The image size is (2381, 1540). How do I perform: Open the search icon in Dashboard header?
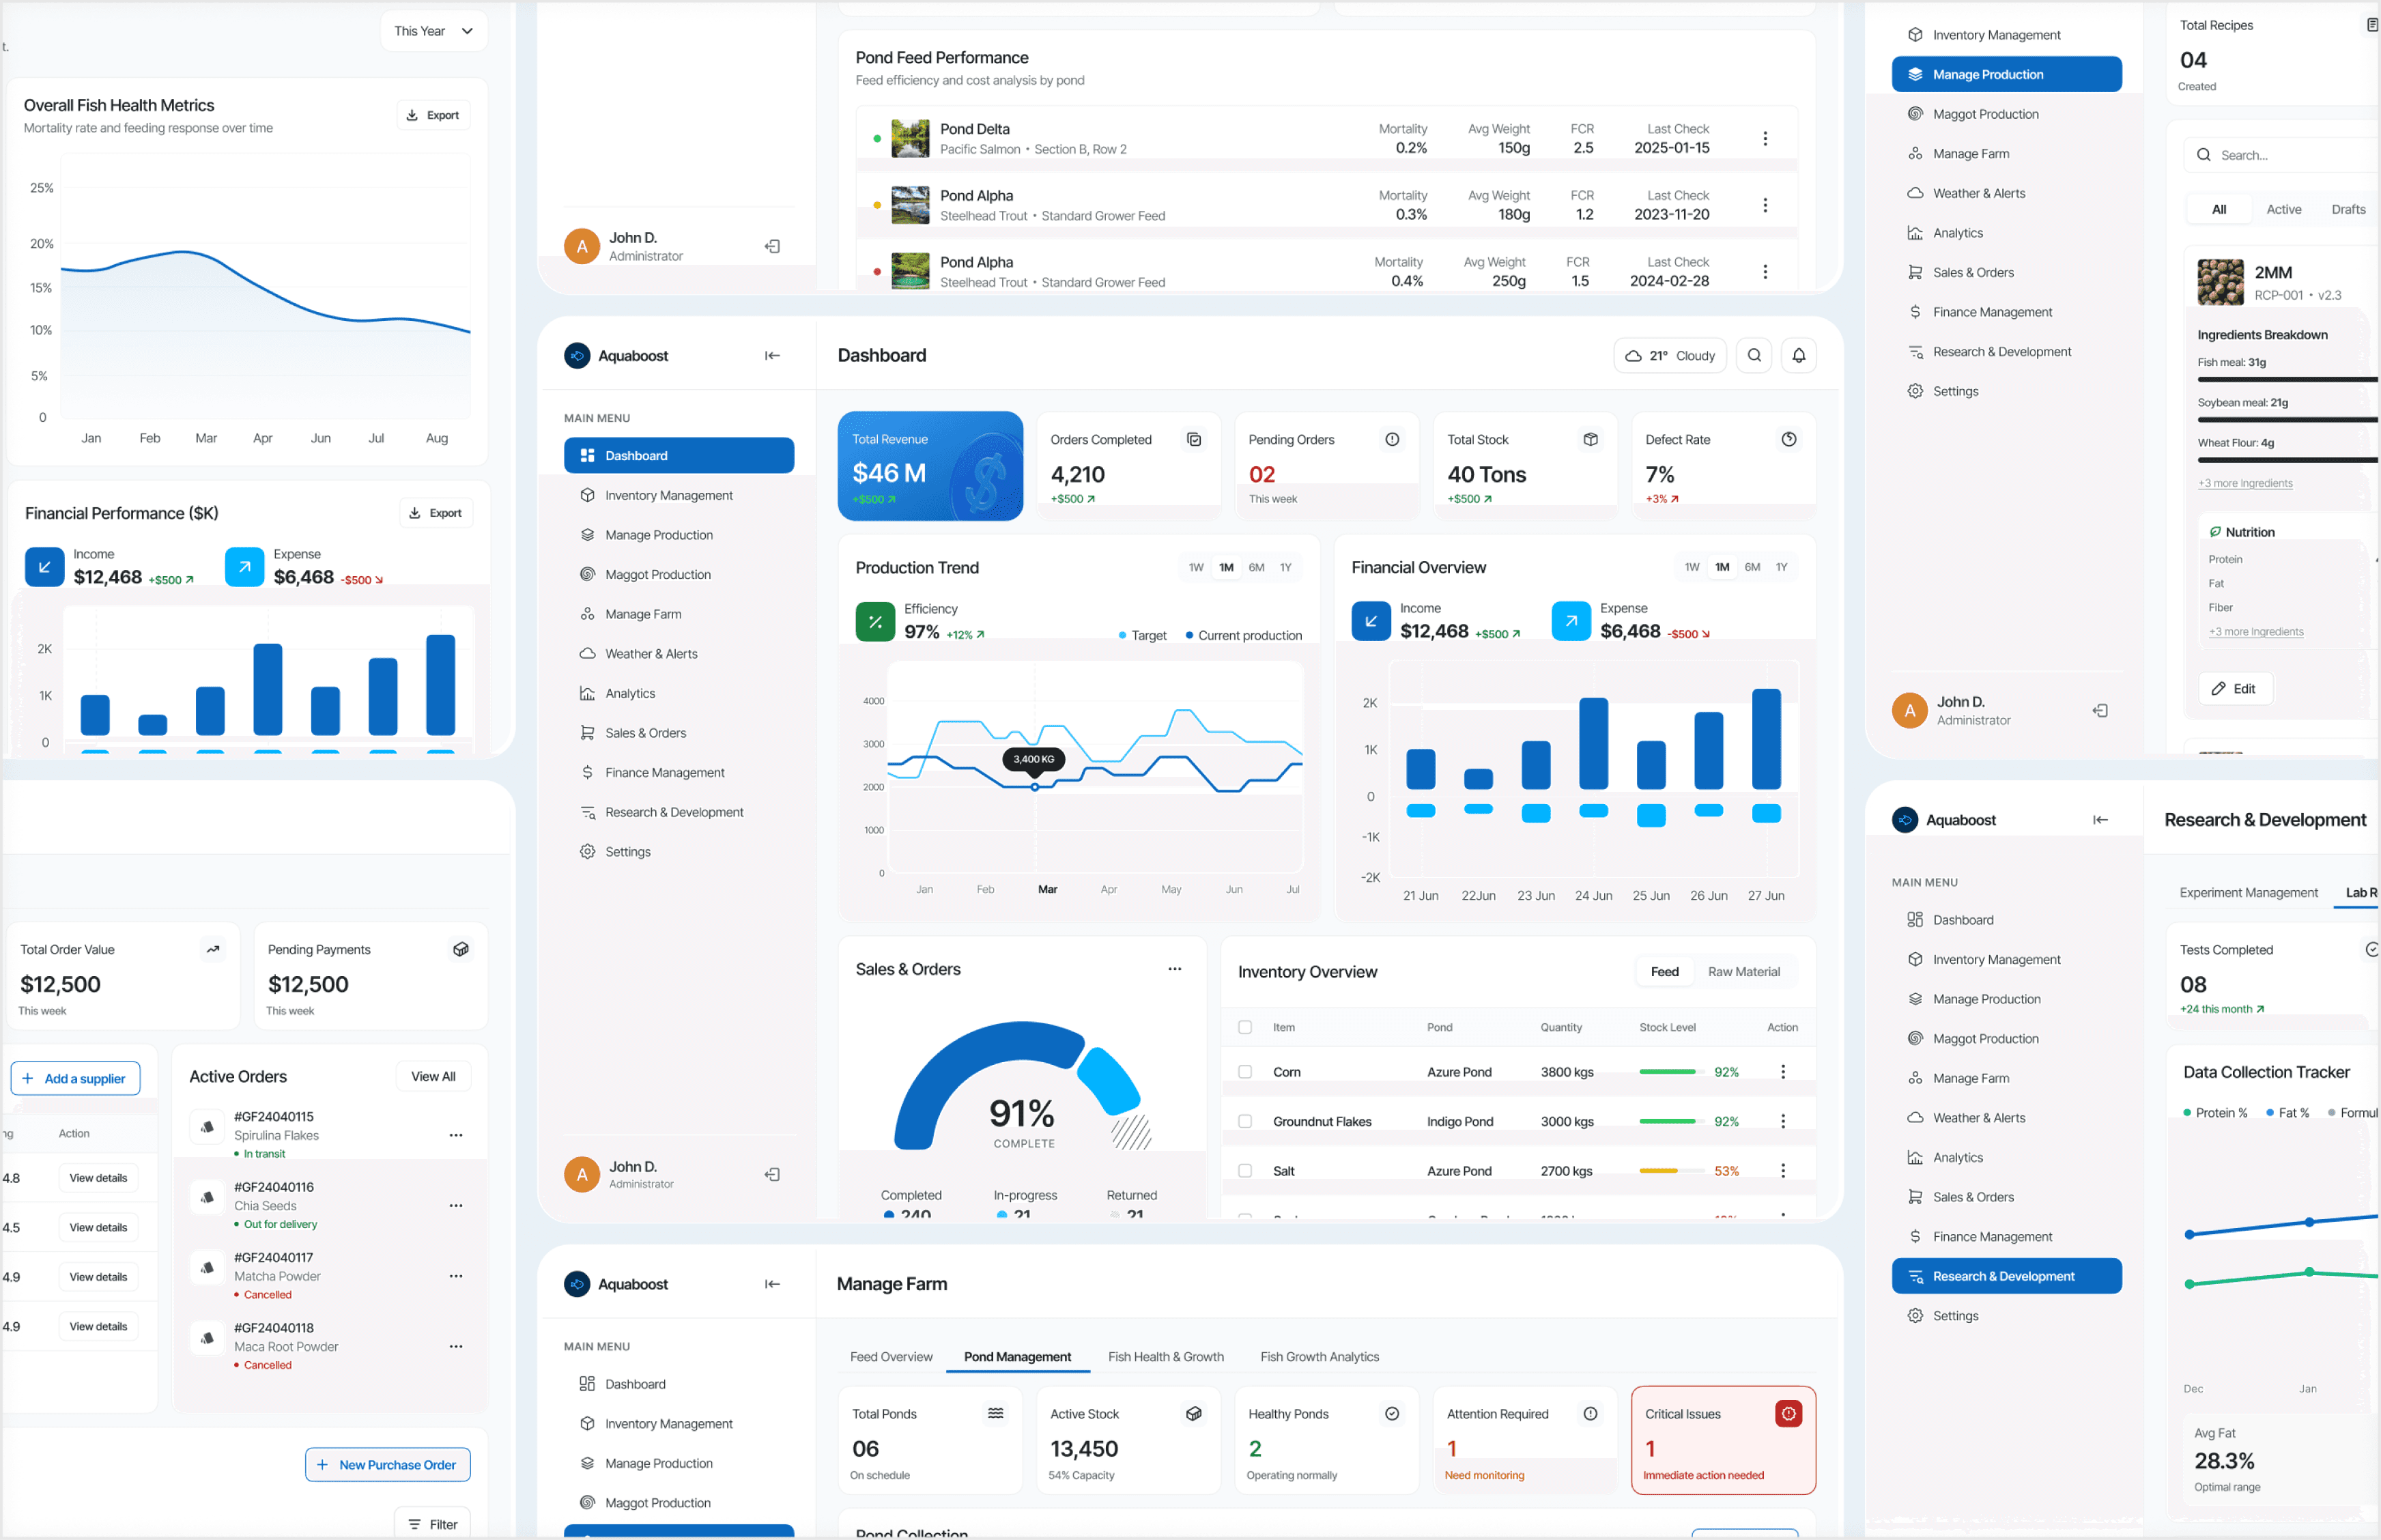(1754, 356)
